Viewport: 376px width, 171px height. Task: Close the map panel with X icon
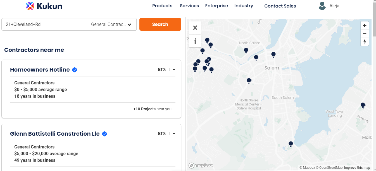[x=195, y=28]
